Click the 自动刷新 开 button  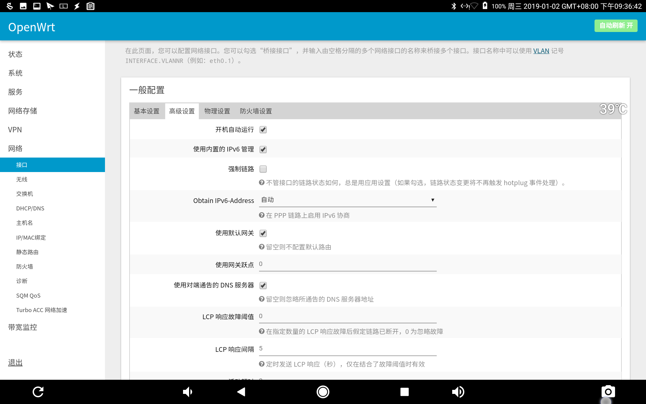coord(616,26)
